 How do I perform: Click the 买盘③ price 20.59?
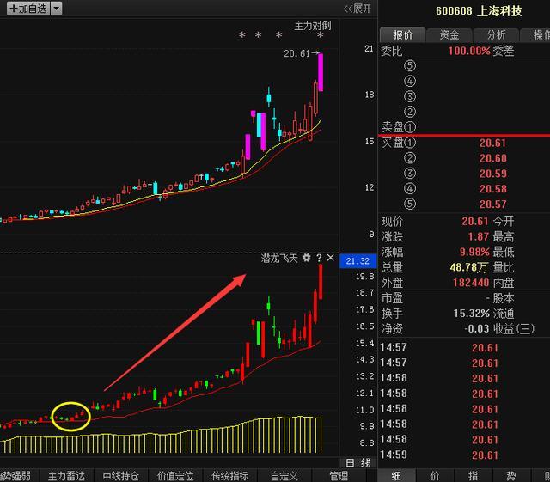492,174
